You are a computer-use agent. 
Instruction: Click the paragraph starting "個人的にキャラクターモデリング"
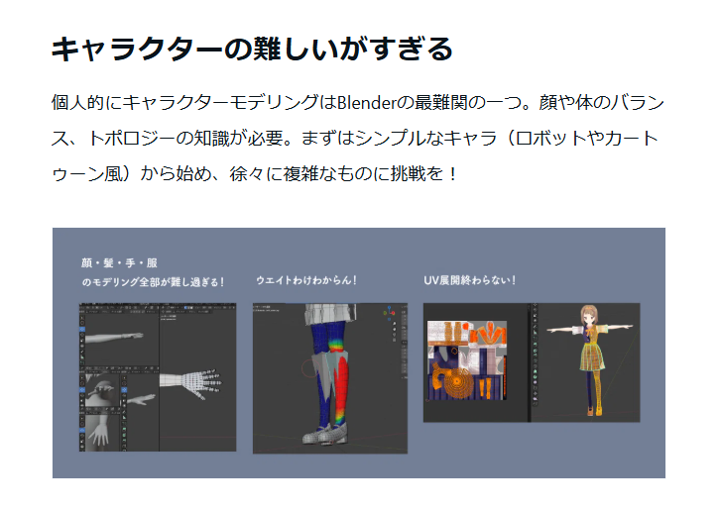click(358, 138)
